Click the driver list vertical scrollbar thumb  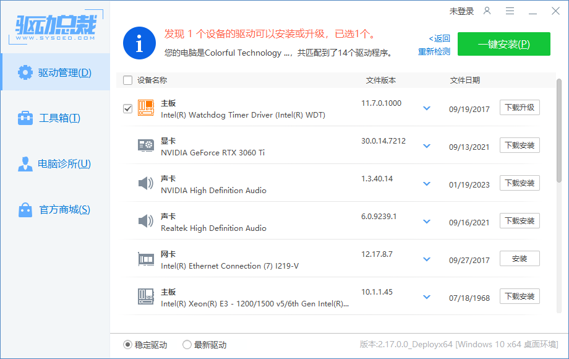click(x=559, y=131)
